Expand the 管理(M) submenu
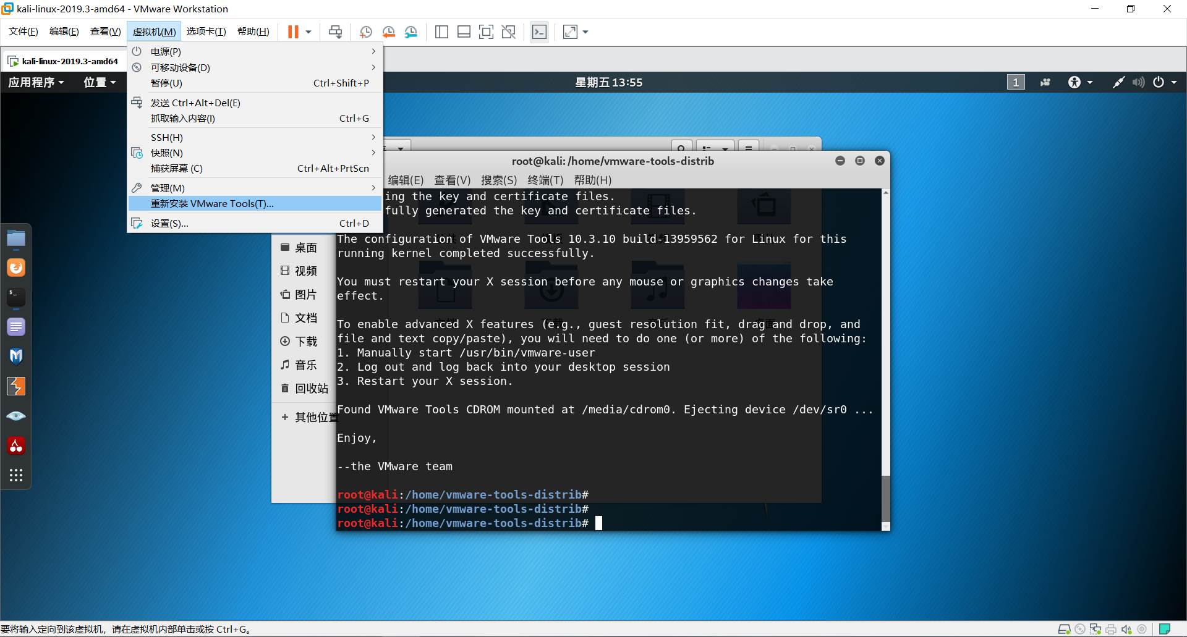 [x=255, y=188]
